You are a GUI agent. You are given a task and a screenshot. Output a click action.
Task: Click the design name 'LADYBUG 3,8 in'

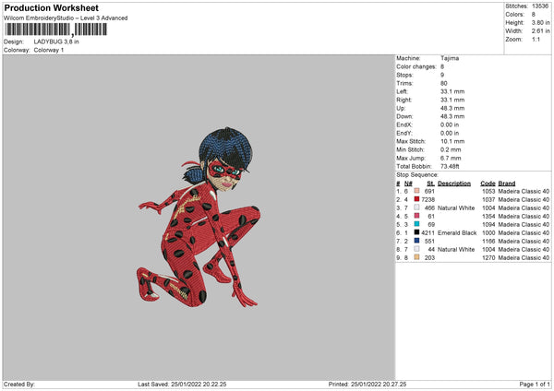(x=56, y=41)
